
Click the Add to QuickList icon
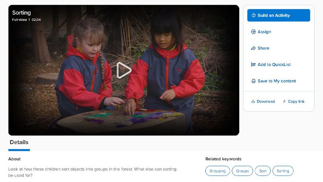tap(253, 64)
